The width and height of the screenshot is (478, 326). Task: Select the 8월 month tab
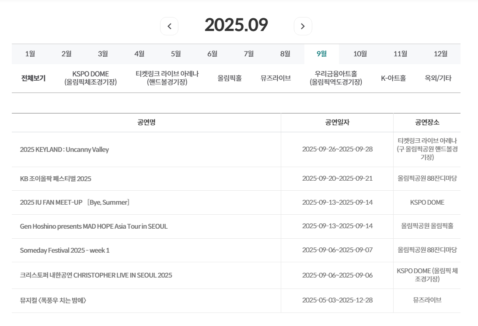pos(285,54)
